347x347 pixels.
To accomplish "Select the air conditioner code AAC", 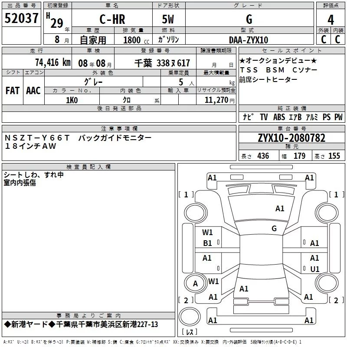I will (33, 91).
